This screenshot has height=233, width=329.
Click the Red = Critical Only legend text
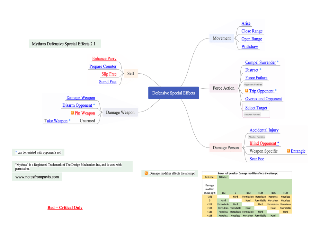pos(65,208)
